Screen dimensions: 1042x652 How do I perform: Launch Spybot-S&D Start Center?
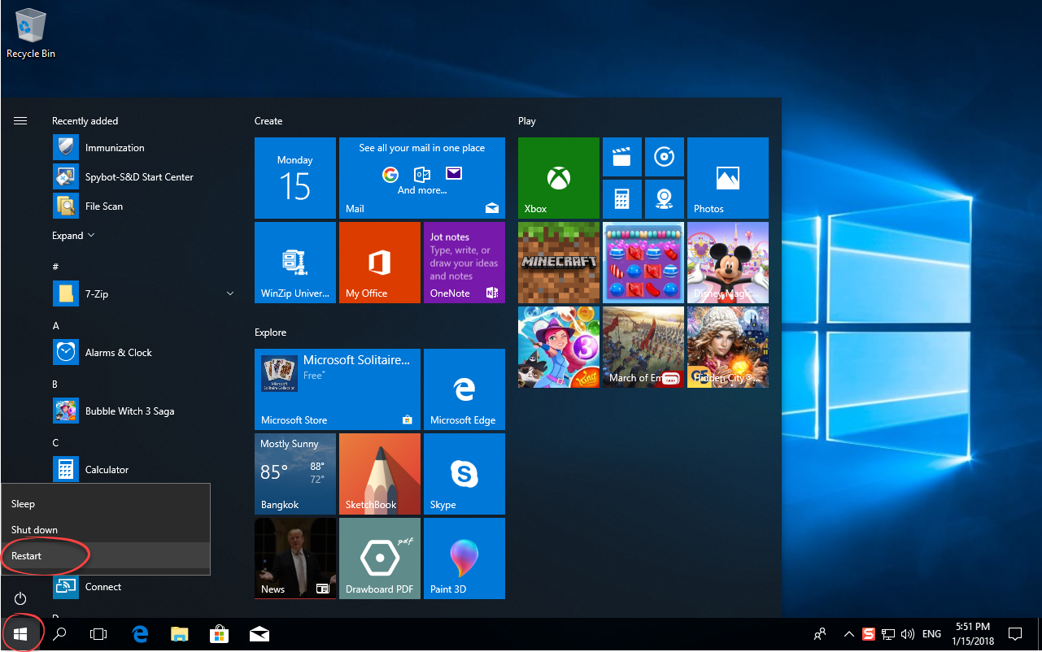click(142, 176)
